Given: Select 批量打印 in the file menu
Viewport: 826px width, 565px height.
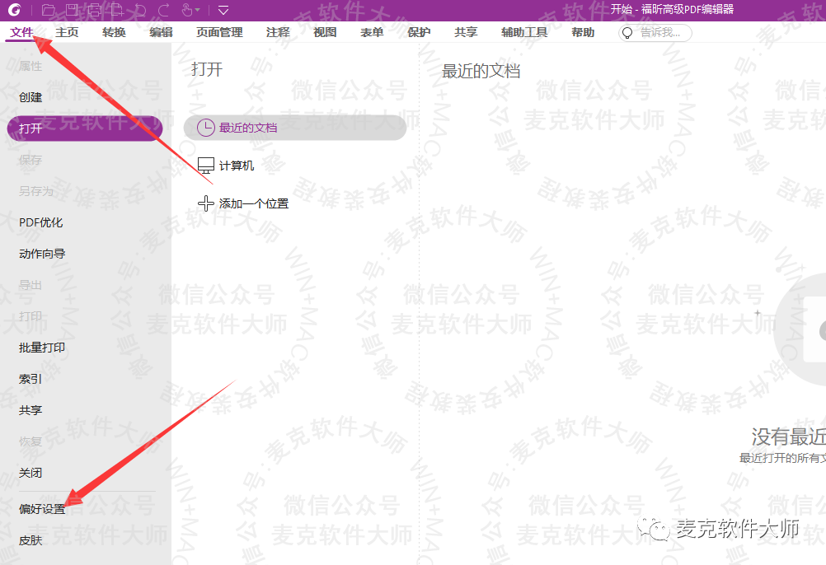Looking at the screenshot, I should tap(42, 348).
